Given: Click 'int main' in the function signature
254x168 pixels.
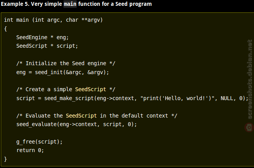Looking at the screenshot, I should coord(16,20).
